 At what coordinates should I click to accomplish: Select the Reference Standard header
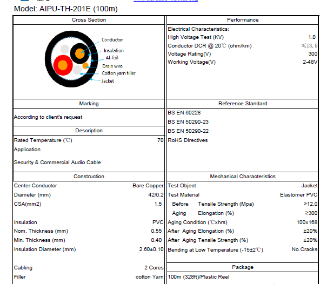(243, 104)
